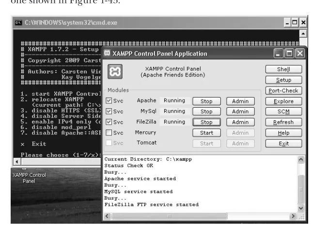Click the XAMPP Control Panel title bar icon
This screenshot has height=229, width=312.
pyautogui.click(x=107, y=53)
